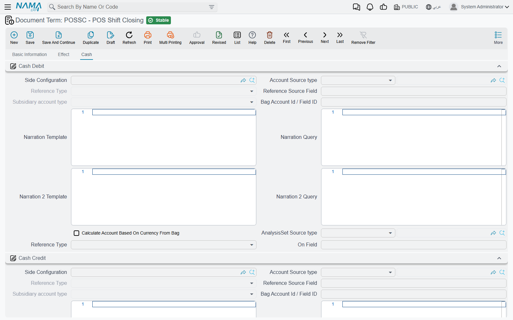
Task: Open the List view
Action: pos(237,38)
